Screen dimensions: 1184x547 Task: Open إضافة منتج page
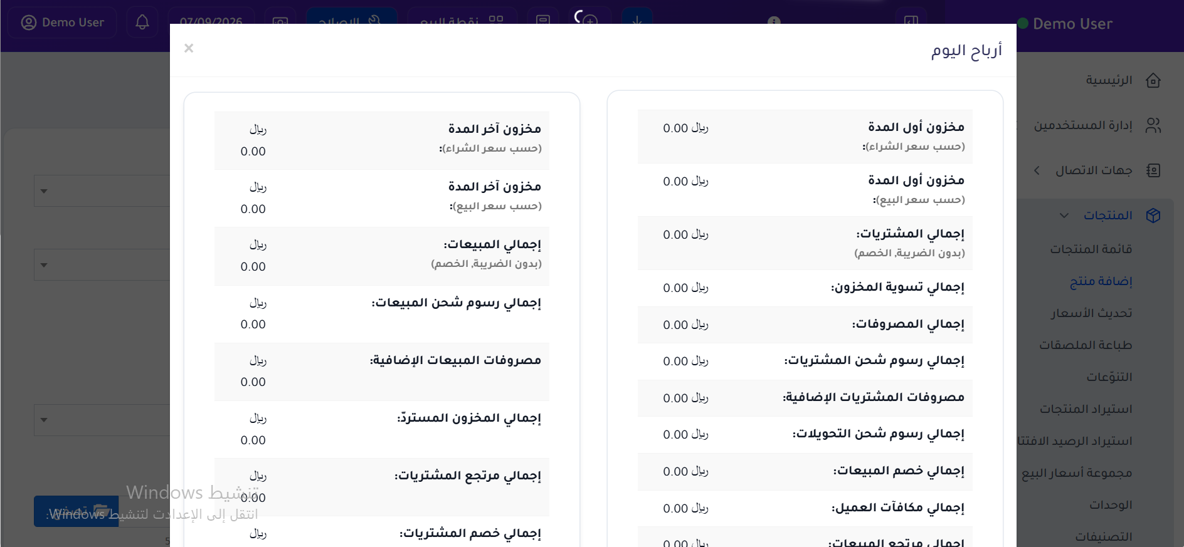[1101, 281]
